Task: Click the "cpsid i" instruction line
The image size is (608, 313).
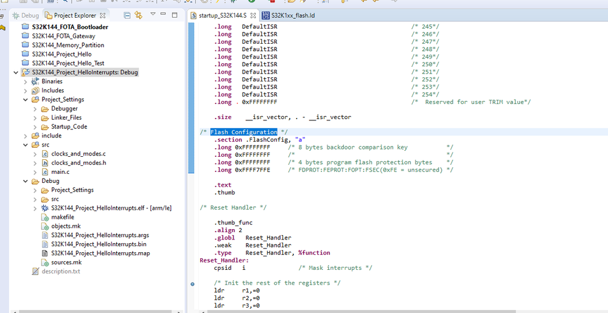Action: 229,267
